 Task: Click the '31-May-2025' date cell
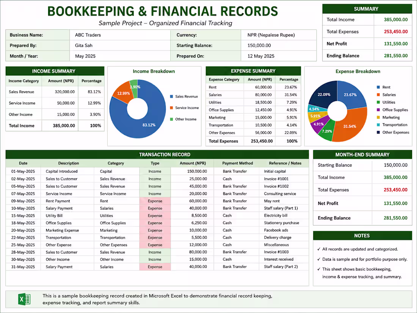click(x=23, y=267)
